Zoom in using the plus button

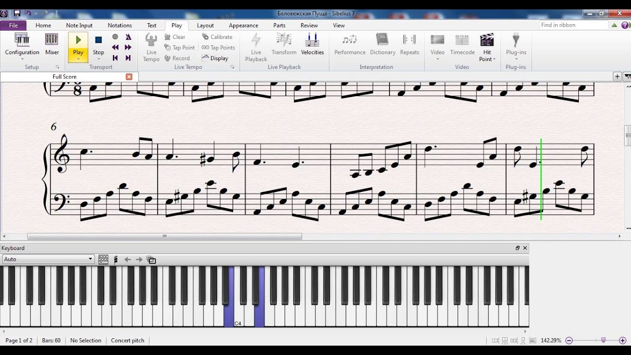pos(623,340)
